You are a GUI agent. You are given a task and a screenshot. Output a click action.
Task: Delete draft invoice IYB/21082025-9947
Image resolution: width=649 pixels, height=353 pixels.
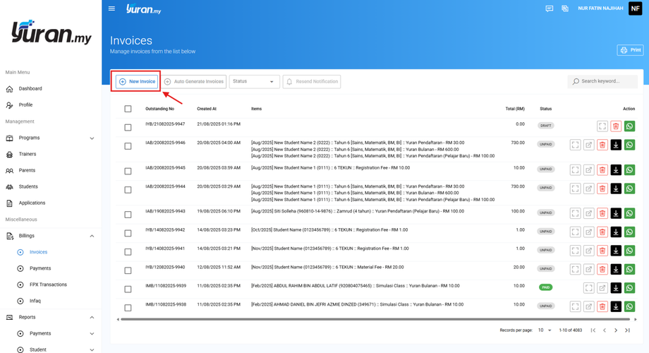coord(616,126)
